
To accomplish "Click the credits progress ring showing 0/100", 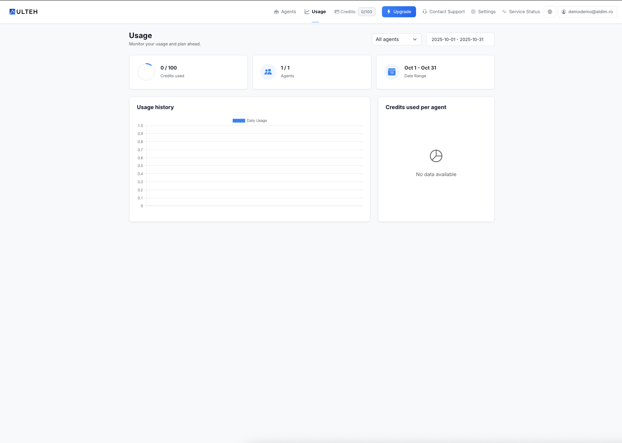I will tap(146, 72).
